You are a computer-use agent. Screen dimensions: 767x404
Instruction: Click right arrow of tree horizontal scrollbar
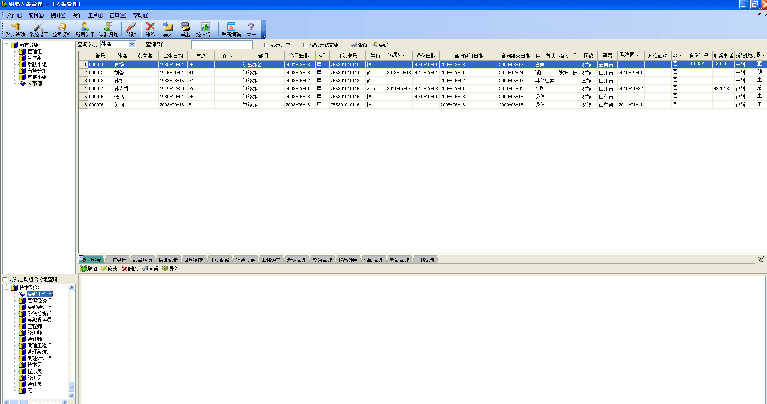65,402
